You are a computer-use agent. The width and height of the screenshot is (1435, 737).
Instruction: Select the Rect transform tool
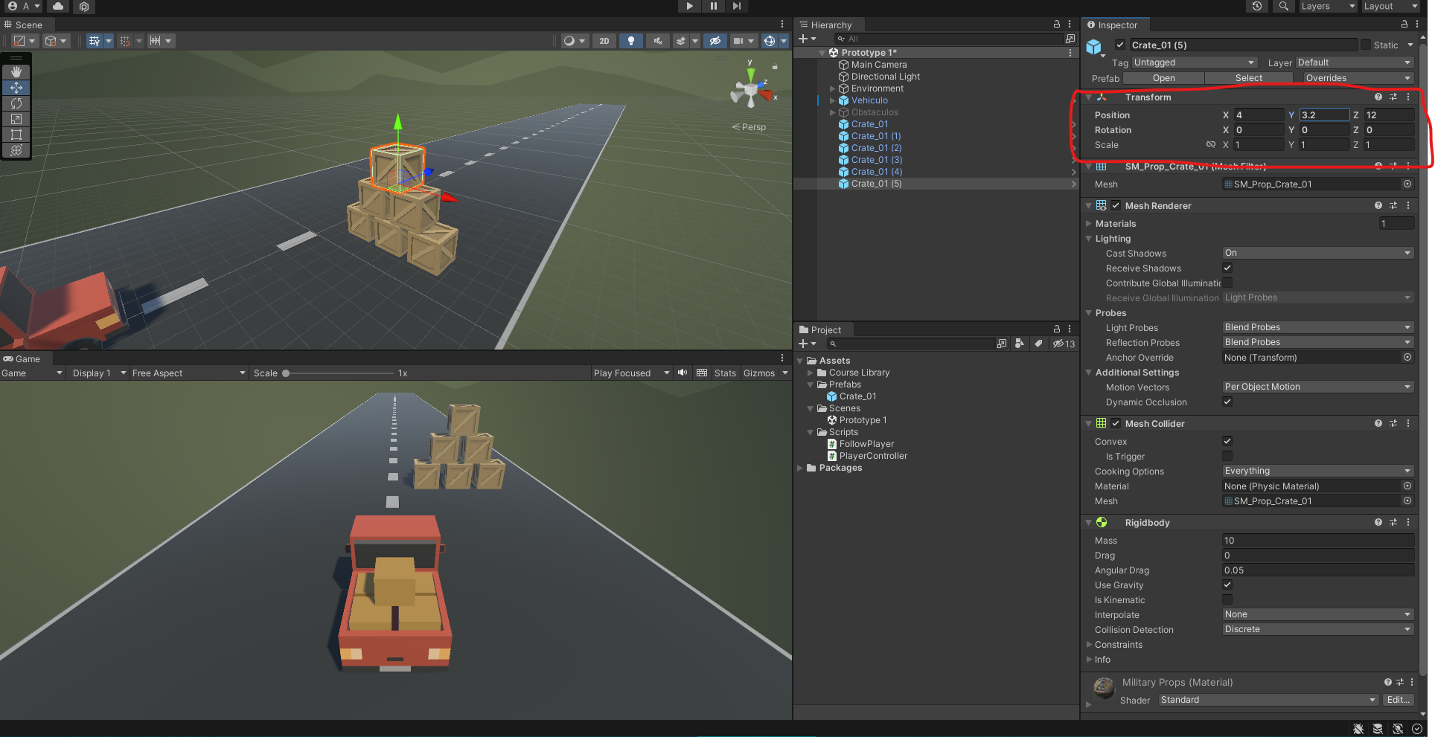16,135
